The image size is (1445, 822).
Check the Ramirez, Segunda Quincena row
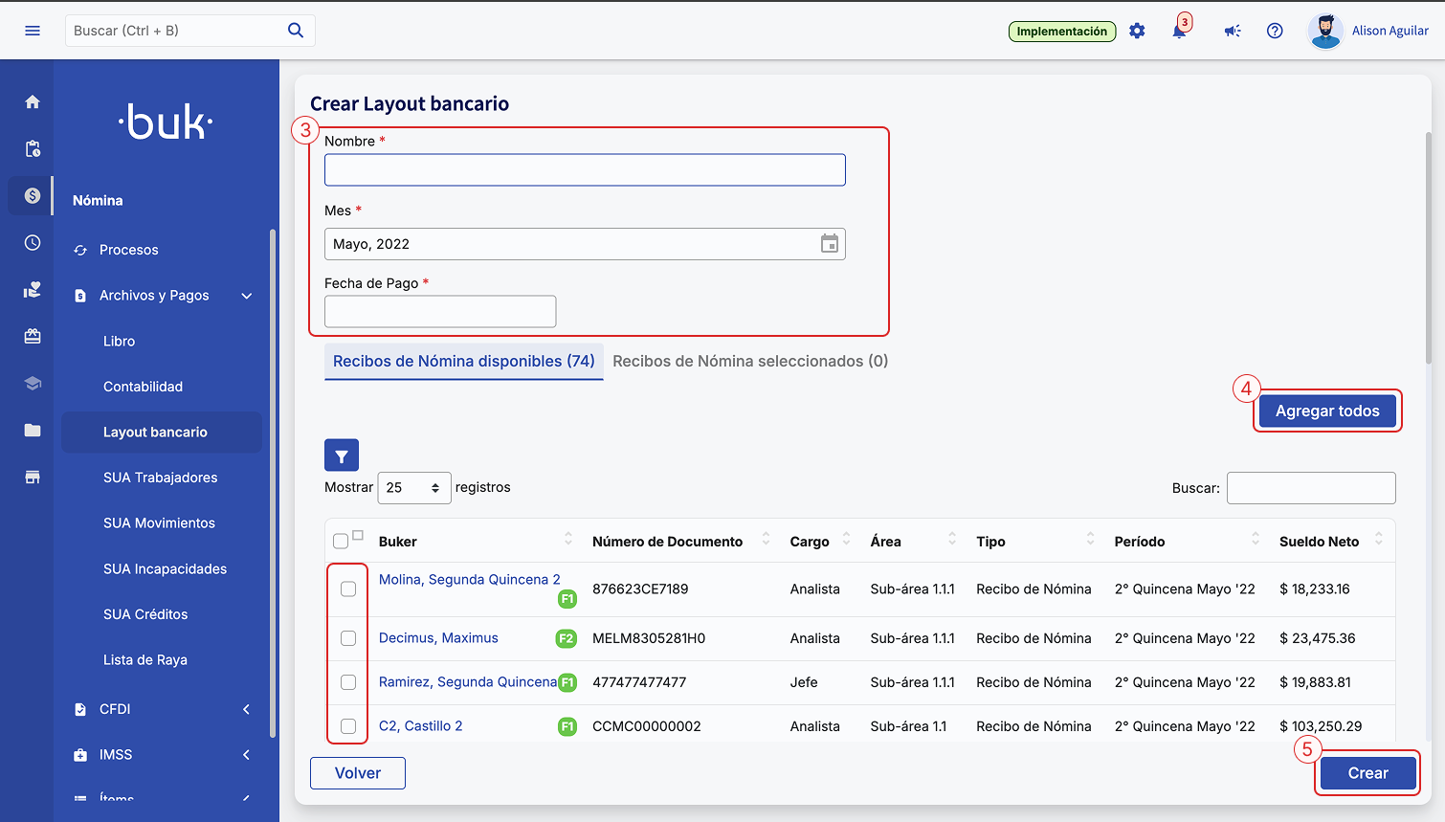coord(348,682)
